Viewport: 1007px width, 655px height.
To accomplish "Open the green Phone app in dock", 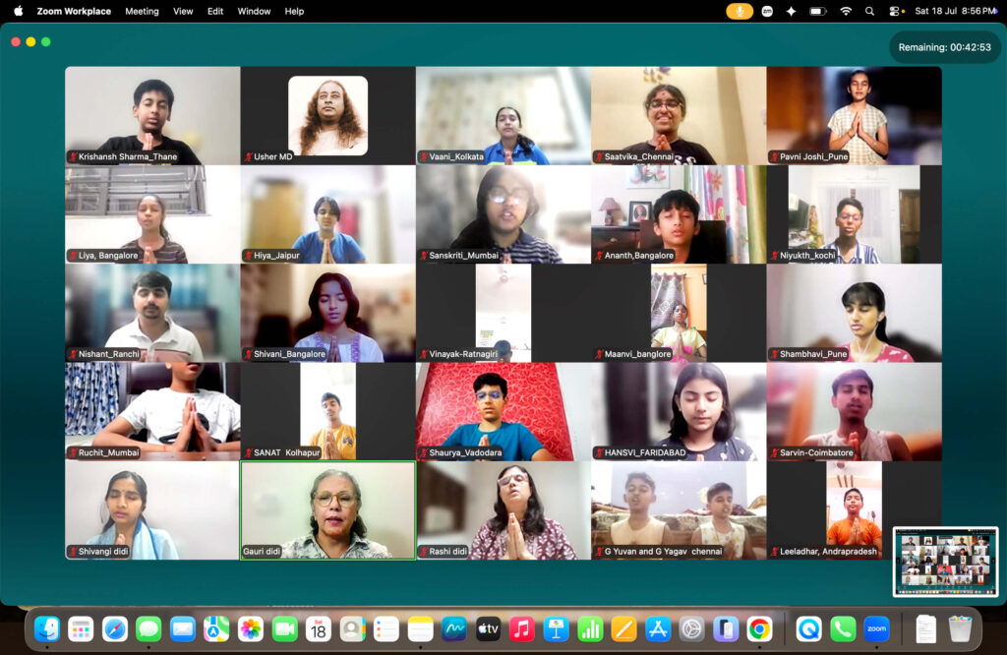I will point(843,629).
